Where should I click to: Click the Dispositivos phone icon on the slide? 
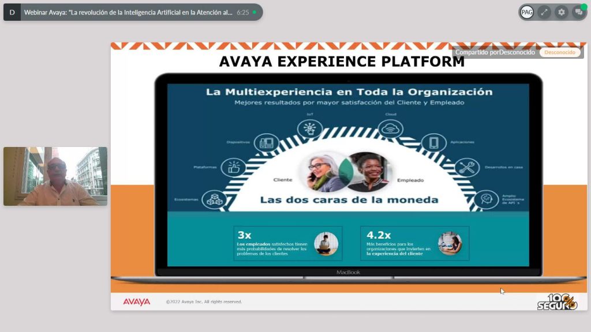[267, 143]
